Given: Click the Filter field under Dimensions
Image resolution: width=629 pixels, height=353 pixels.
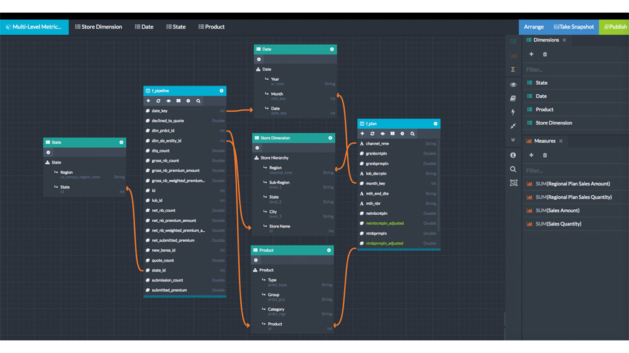Looking at the screenshot, I should [x=574, y=70].
